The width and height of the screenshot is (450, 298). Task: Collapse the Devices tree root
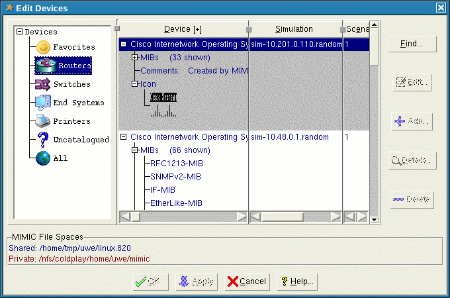(x=20, y=32)
